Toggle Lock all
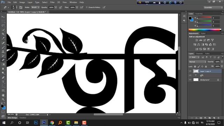This screenshot has height=126, width=224. [206, 66]
